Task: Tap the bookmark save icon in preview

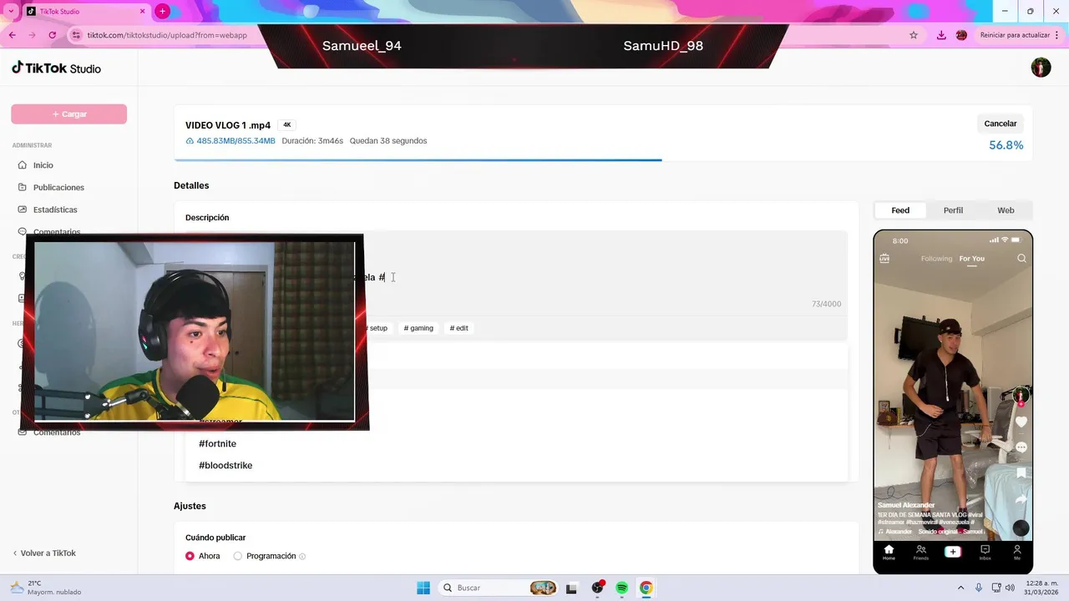Action: (1021, 473)
